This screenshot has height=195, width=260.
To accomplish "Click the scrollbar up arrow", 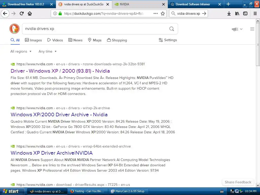I will [258, 21].
